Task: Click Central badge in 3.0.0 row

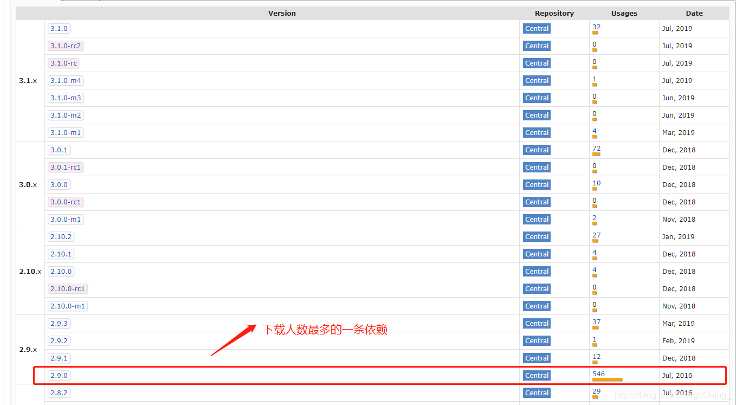Action: pyautogui.click(x=537, y=185)
